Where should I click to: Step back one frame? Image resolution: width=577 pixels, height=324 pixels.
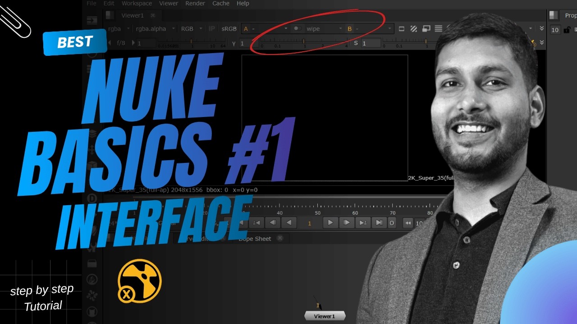point(272,223)
